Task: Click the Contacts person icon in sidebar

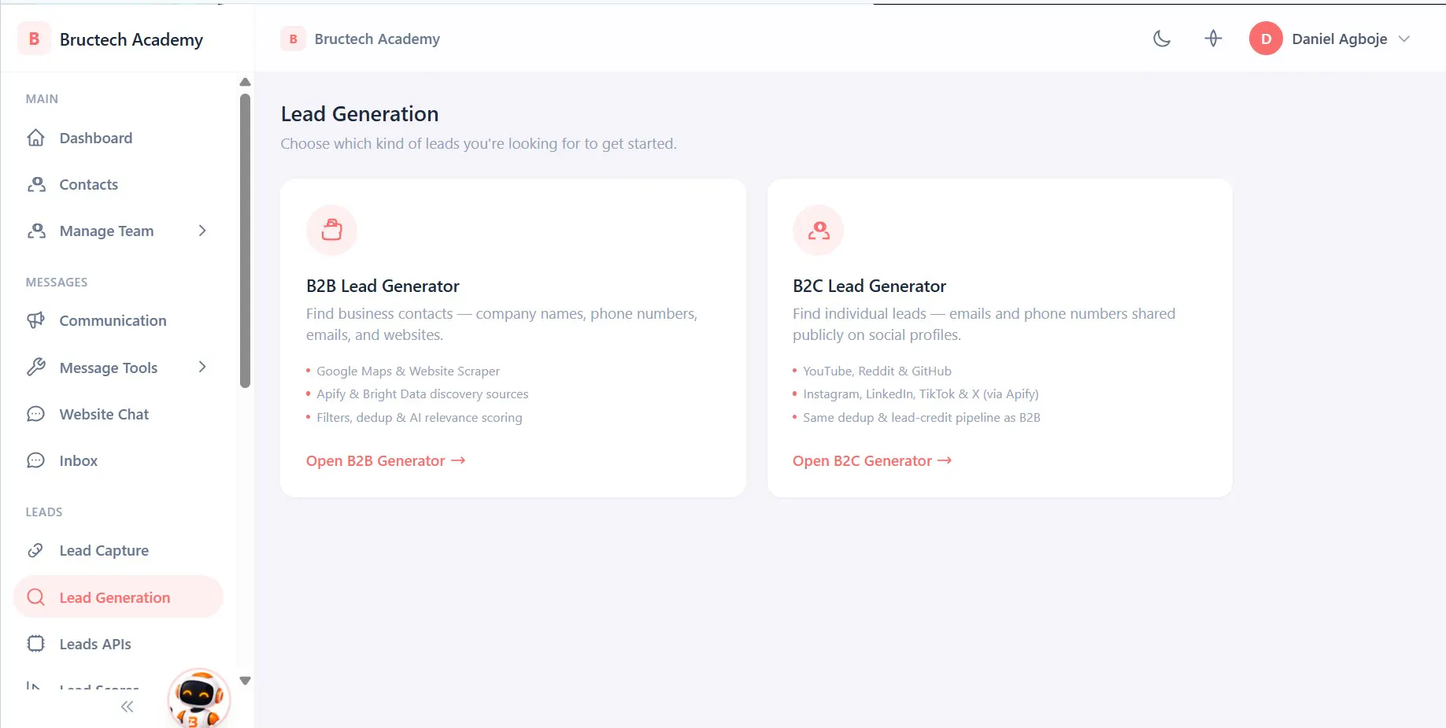Action: [x=36, y=184]
